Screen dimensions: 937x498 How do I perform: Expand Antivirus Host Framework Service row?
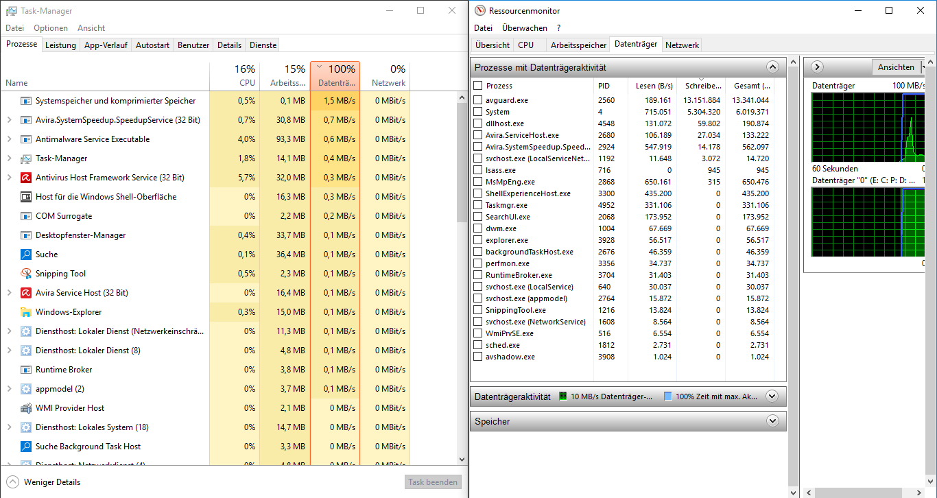(x=9, y=178)
